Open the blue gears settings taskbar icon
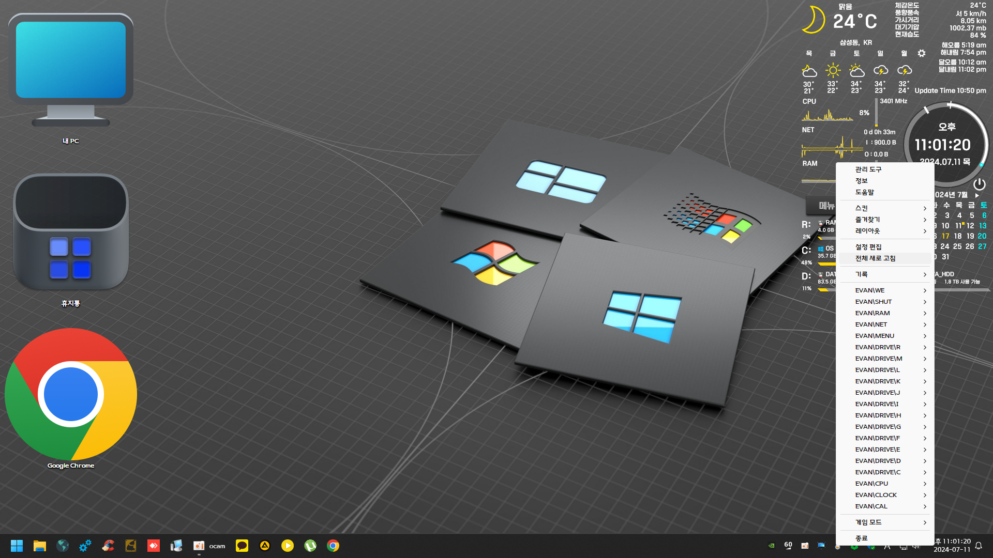The width and height of the screenshot is (993, 558). [85, 546]
